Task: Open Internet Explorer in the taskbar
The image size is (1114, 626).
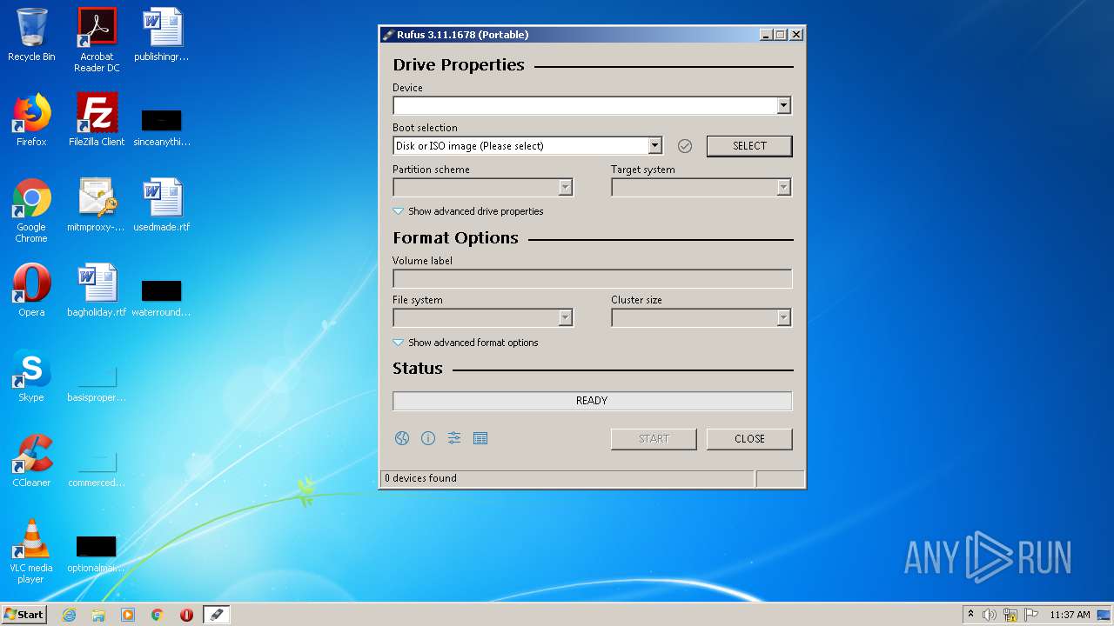Action: pyautogui.click(x=69, y=615)
